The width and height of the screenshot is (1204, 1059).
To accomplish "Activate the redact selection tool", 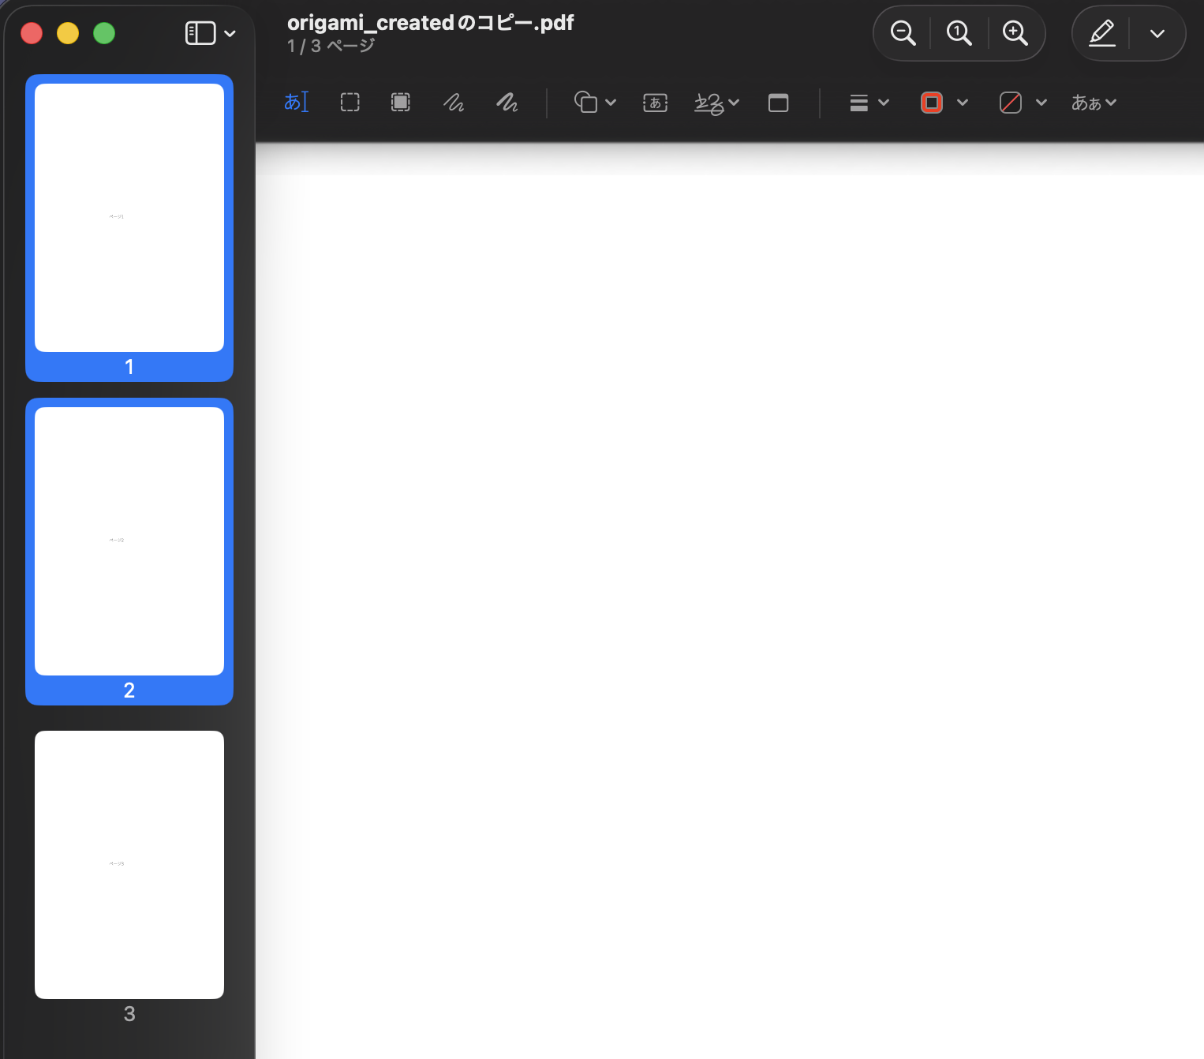I will coord(401,103).
